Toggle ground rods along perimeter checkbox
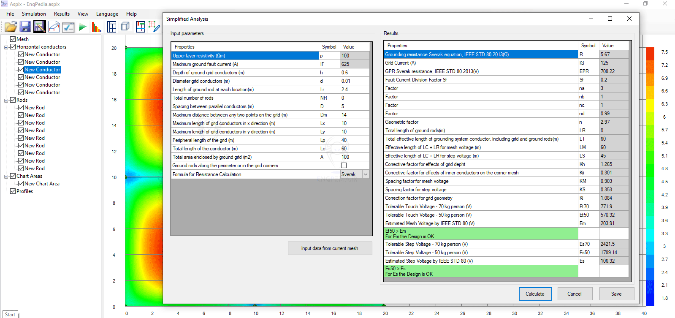675x318 pixels. (344, 166)
